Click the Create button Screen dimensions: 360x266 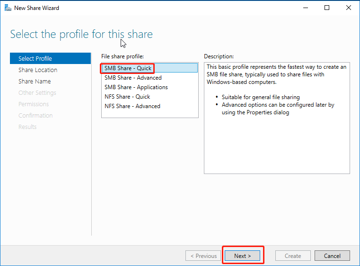click(x=293, y=256)
